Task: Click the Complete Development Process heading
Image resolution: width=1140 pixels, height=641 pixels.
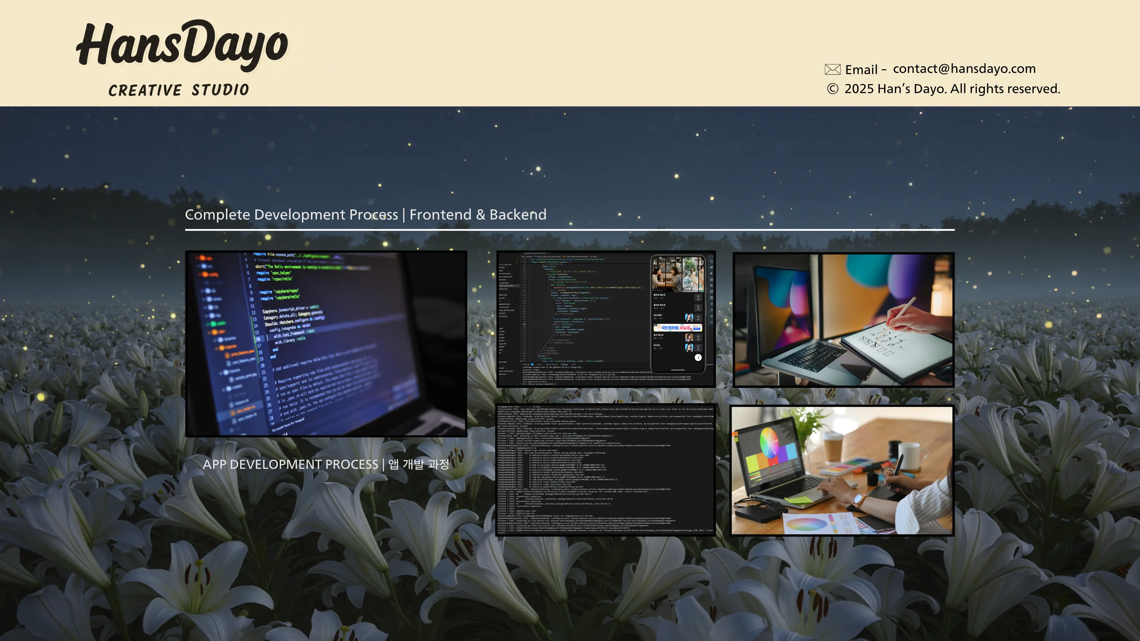Action: (x=365, y=215)
